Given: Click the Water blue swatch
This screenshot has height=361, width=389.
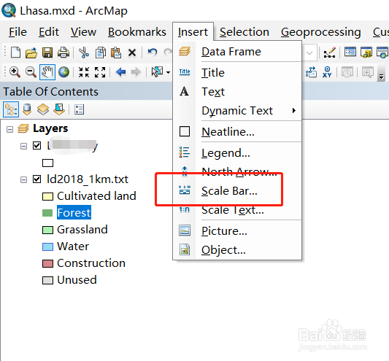Looking at the screenshot, I should 47,247.
